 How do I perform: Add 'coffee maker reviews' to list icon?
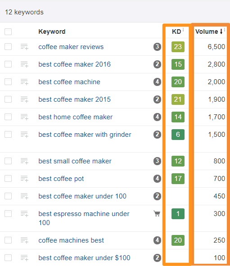click(x=24, y=47)
